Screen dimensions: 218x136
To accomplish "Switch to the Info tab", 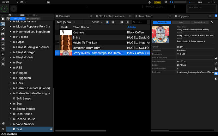I will click(x=181, y=22).
